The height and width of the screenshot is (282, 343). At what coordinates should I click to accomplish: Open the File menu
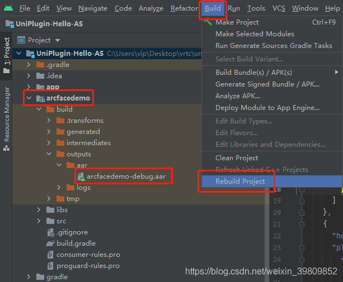click(x=25, y=8)
